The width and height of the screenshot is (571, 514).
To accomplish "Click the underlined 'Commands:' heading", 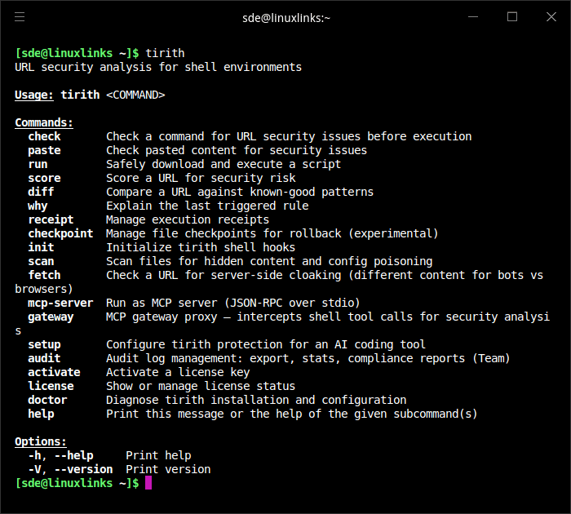I will pyautogui.click(x=44, y=122).
